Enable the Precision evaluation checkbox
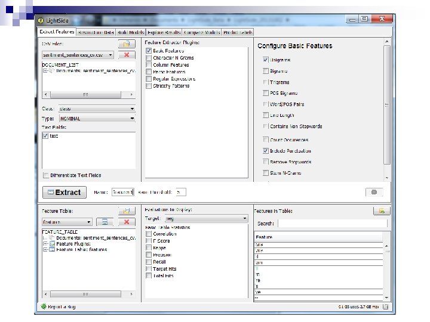This screenshot has height=322, width=430. click(149, 255)
